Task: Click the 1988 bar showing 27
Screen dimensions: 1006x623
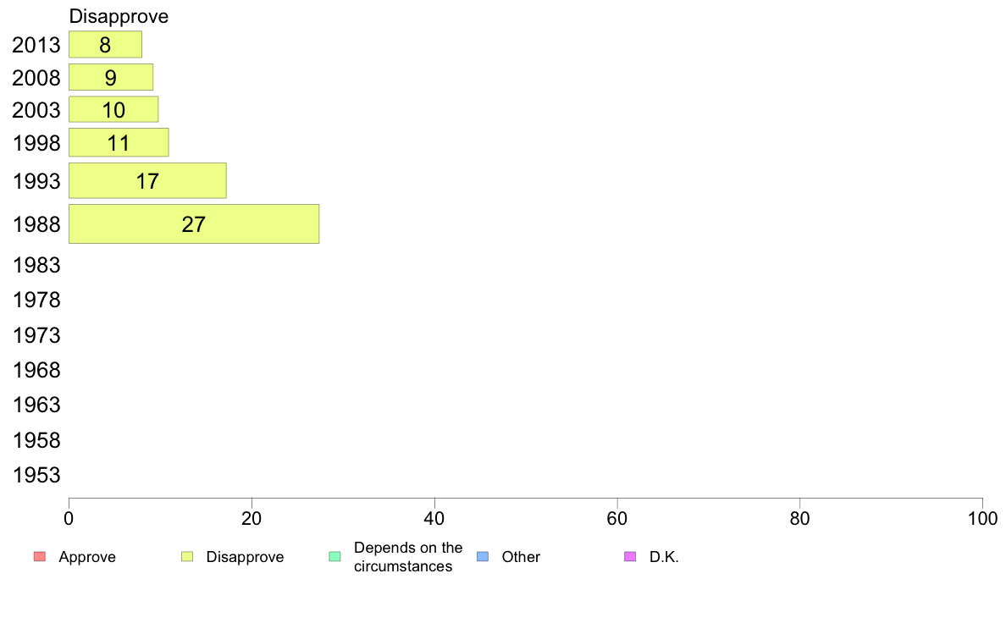Action: 194,224
